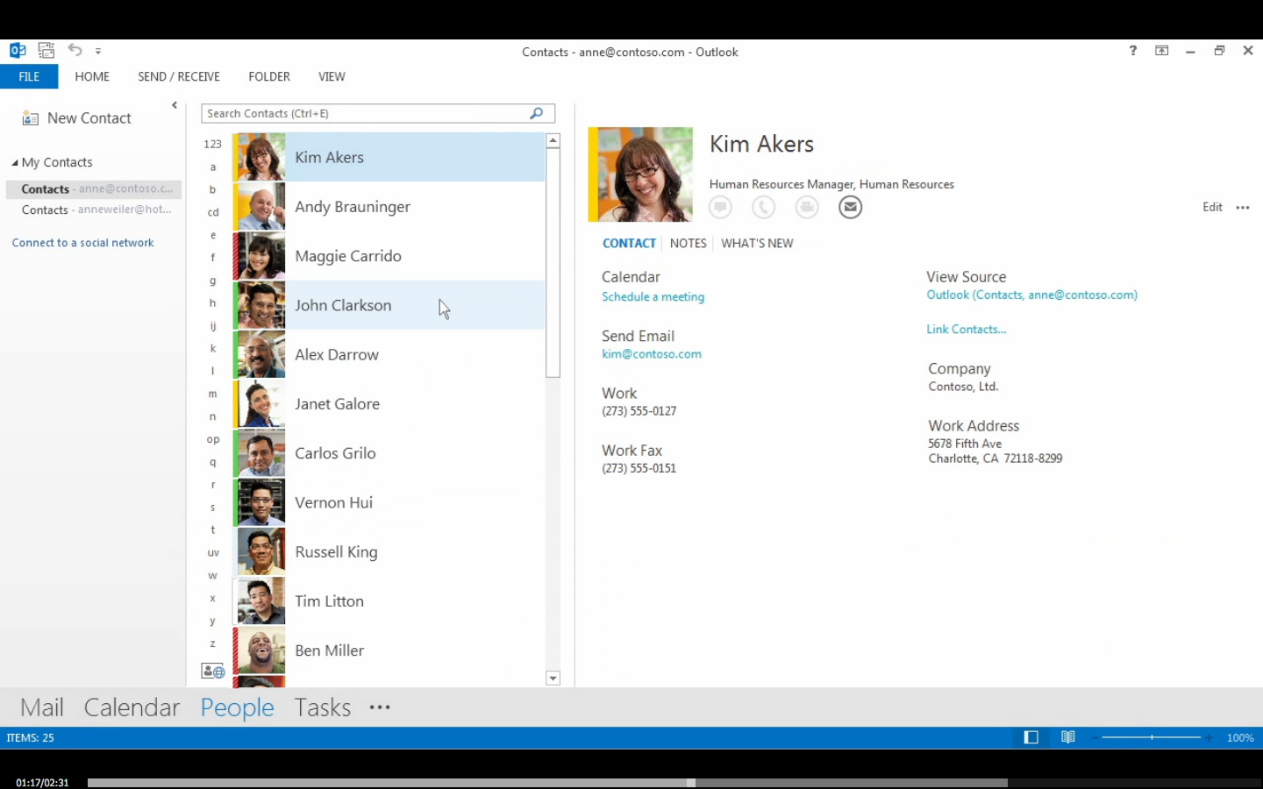The width and height of the screenshot is (1263, 789).
Task: Click the contact list scroll up arrow
Action: tap(553, 140)
